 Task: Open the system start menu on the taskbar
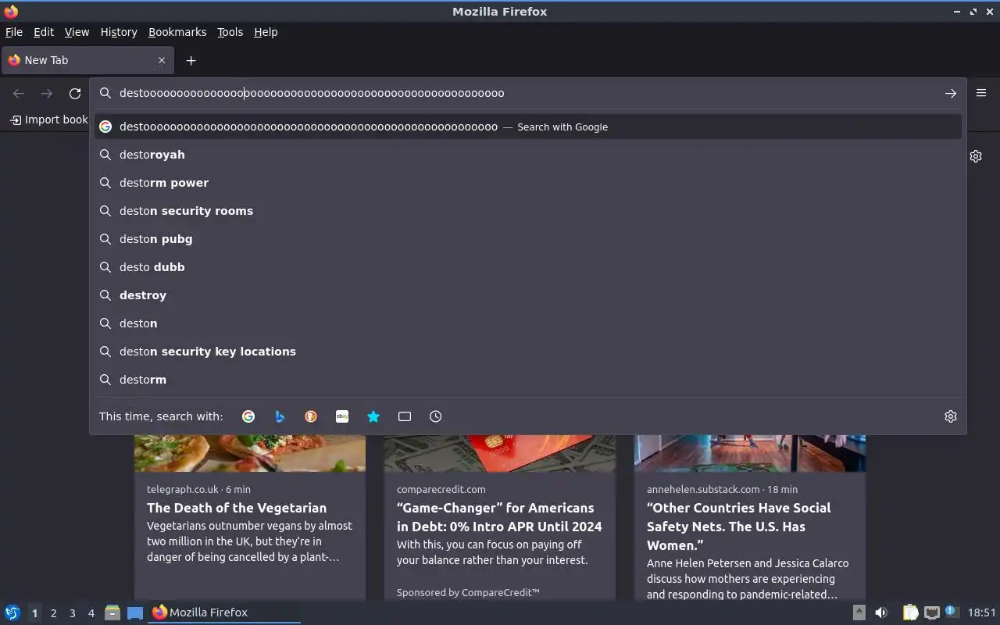[12, 612]
